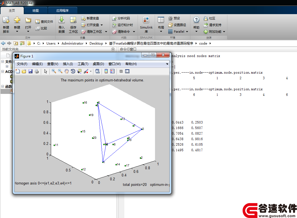
Task: Expand the Open Variable (打开变量) dropdown
Action: coord(102,25)
